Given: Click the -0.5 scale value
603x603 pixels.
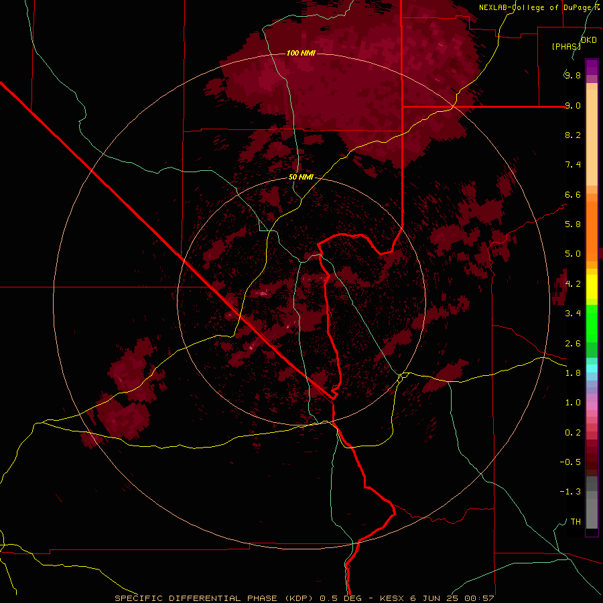Looking at the screenshot, I should pyautogui.click(x=570, y=462).
